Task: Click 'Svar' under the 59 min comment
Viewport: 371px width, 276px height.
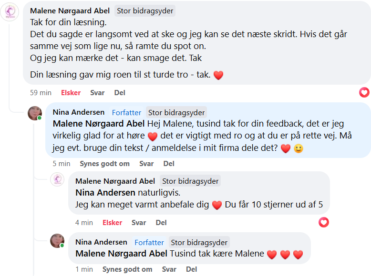Action: coord(97,93)
